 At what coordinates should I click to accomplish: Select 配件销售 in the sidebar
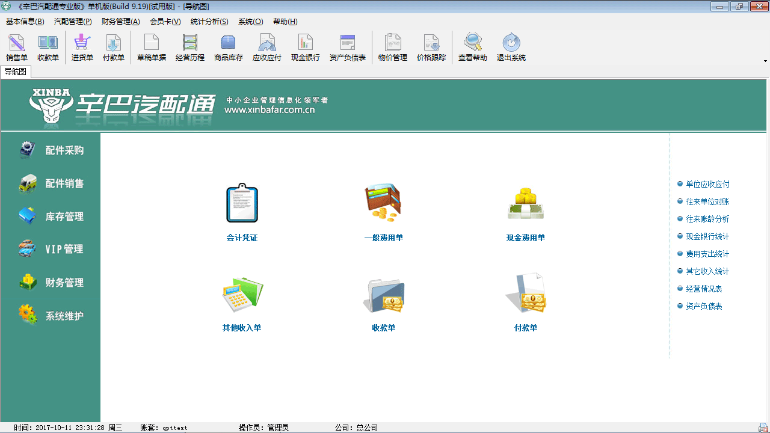pos(51,183)
